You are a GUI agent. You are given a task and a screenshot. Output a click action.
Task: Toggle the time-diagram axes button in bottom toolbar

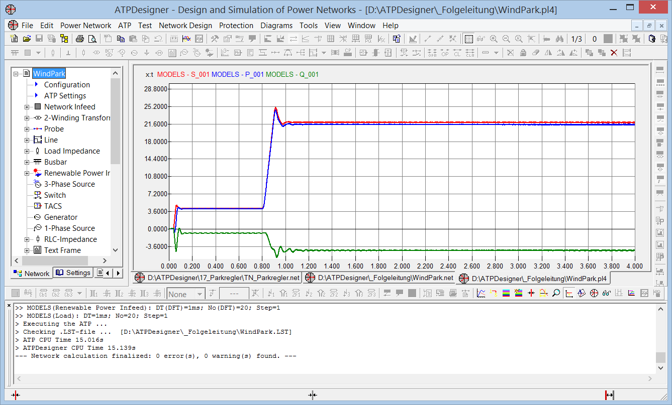point(568,293)
